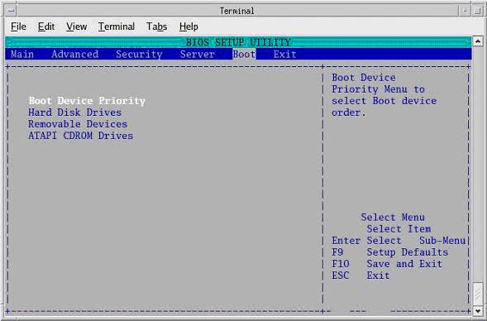Switch to the Exit BIOS tab

(284, 54)
